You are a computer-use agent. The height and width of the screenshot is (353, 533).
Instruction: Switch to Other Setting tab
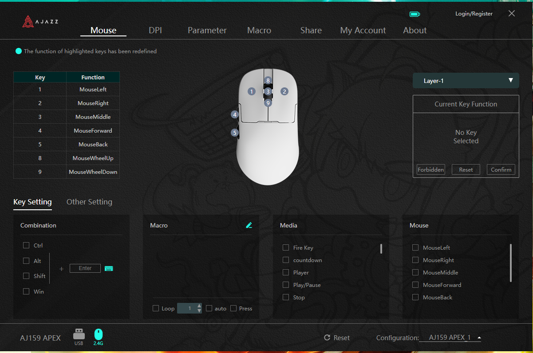[89, 202]
